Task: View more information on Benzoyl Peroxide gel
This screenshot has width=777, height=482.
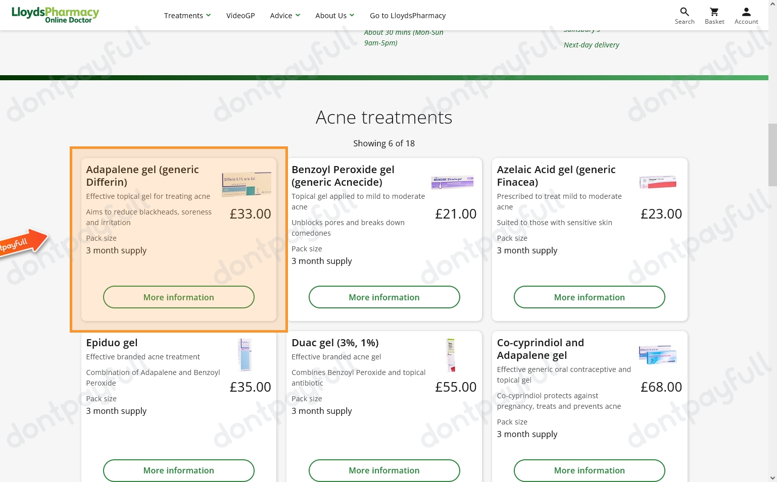Action: coord(384,297)
